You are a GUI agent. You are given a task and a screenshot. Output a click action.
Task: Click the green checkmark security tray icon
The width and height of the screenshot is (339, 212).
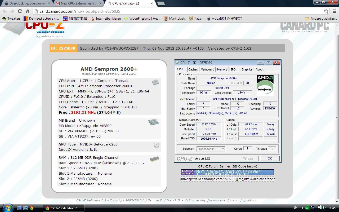pyautogui.click(x=307, y=208)
